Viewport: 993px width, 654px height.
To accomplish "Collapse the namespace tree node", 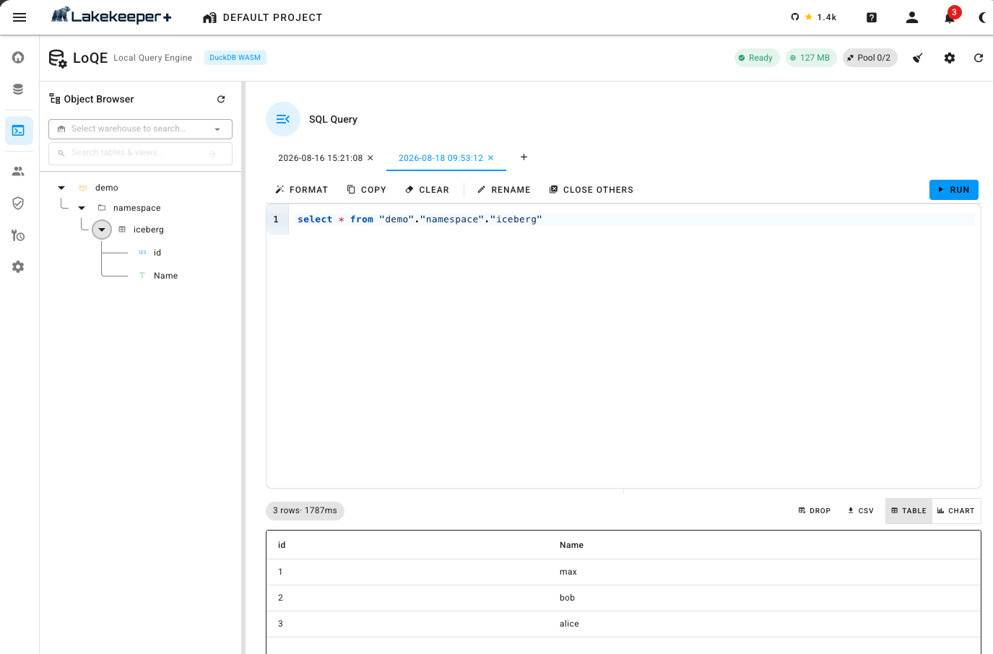I will point(82,208).
